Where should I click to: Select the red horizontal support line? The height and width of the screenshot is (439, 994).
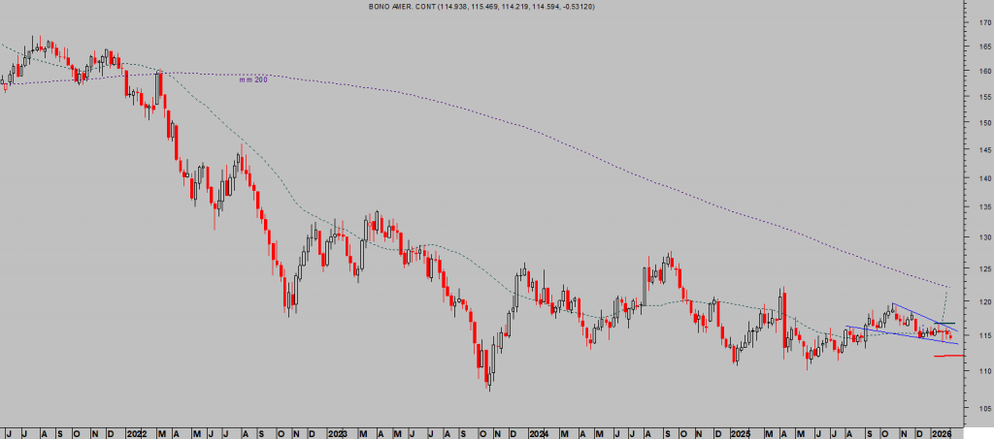click(x=948, y=357)
